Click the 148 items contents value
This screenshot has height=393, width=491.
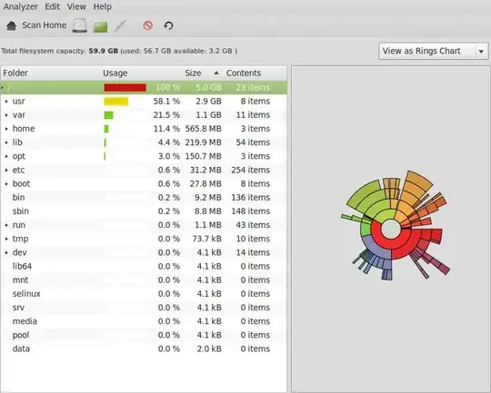click(251, 211)
